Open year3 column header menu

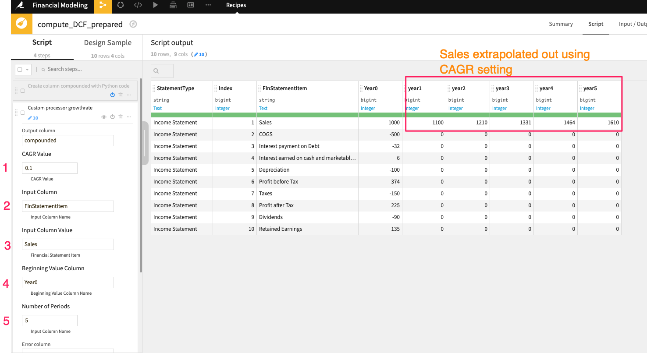tap(502, 88)
